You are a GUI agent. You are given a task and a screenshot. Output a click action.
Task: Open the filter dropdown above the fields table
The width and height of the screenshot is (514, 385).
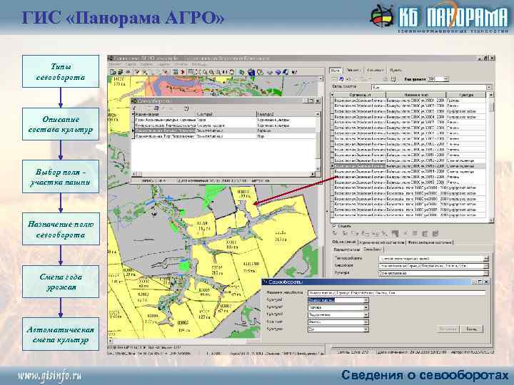pos(489,88)
